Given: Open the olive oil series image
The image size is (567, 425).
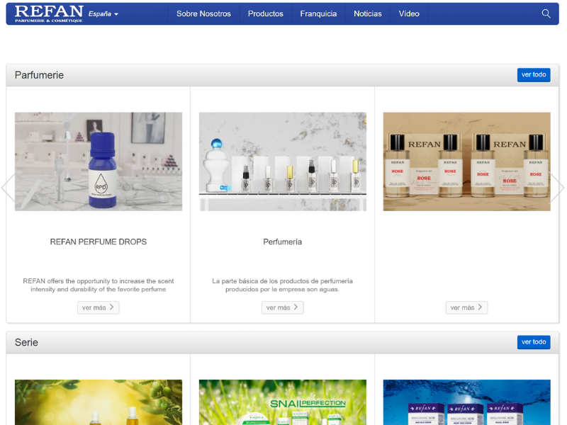Looking at the screenshot, I should [99, 402].
